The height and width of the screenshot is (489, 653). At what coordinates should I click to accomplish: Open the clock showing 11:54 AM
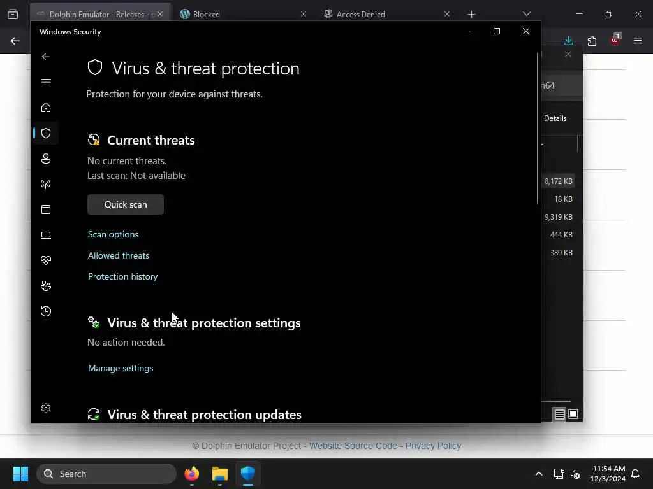[x=608, y=474]
